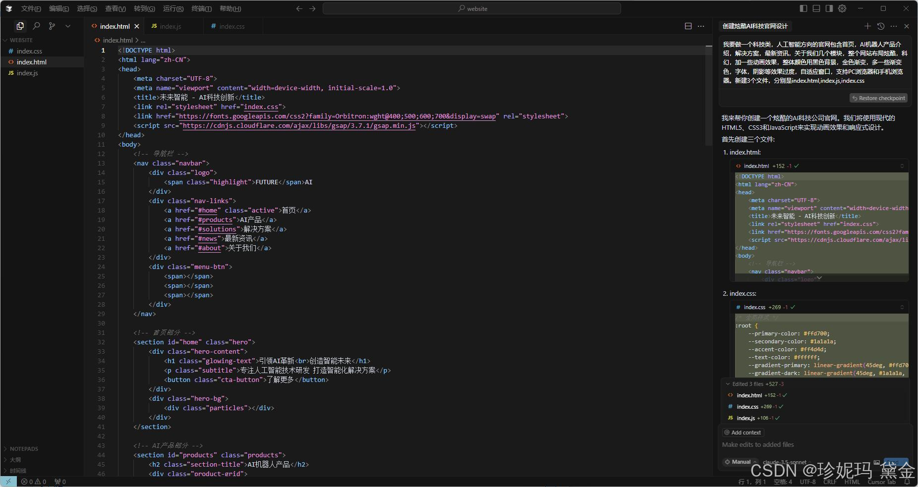Open index.js in the file explorer
Screen dimensions: 918x487
click(42, 73)
